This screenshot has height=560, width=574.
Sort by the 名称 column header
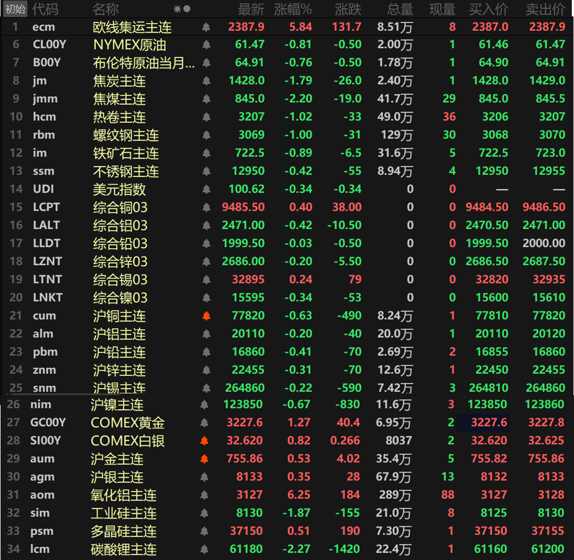(x=106, y=9)
